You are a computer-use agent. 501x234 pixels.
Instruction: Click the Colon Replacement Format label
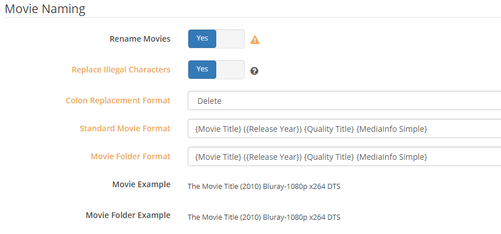(x=118, y=100)
